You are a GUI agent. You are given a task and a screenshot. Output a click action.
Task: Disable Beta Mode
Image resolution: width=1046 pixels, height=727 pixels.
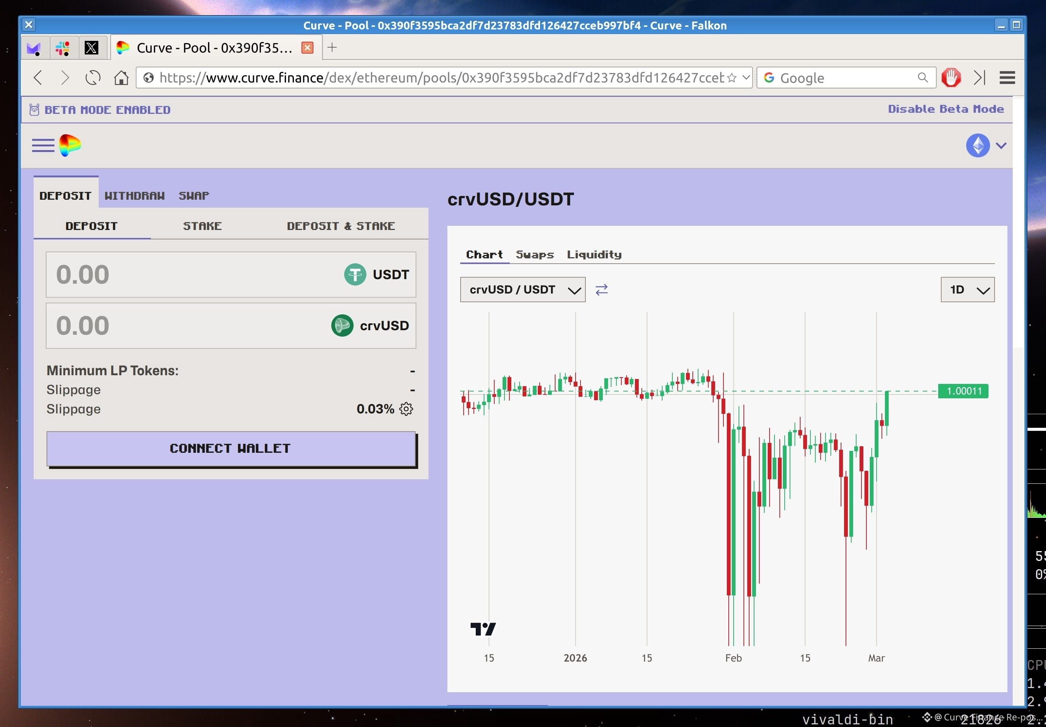coord(945,109)
